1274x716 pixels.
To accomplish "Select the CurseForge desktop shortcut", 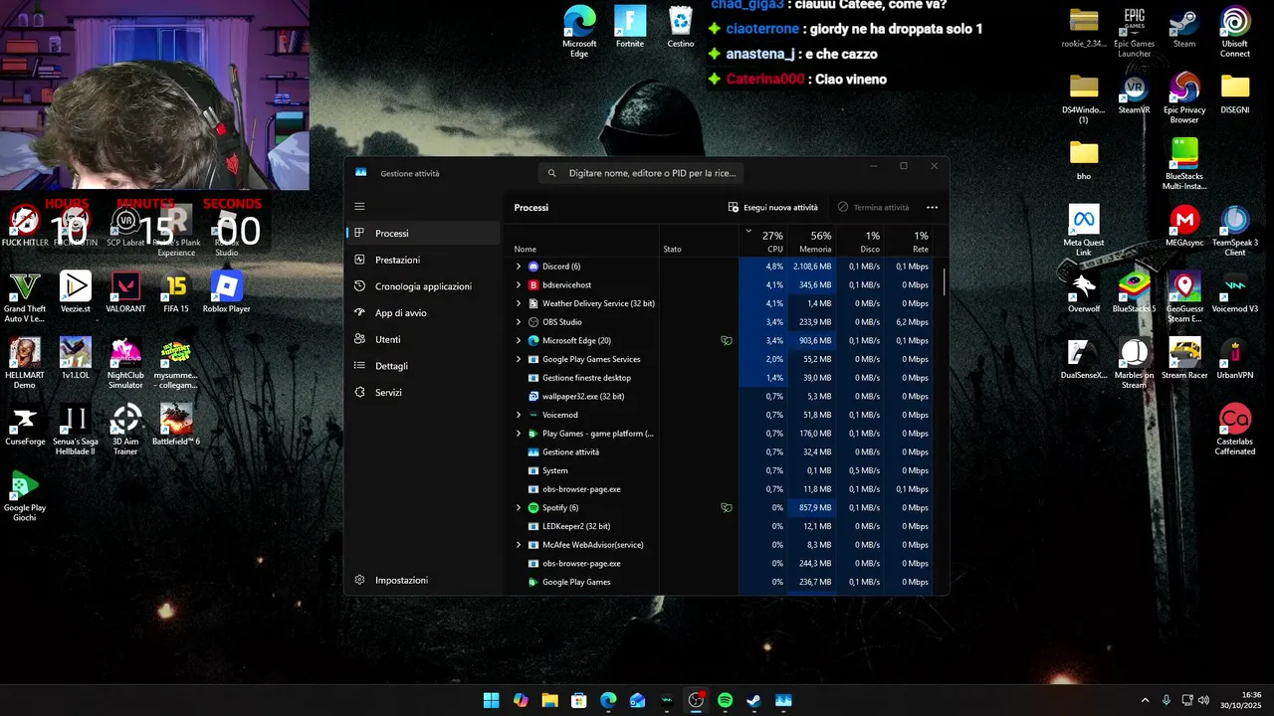I will coord(24,425).
